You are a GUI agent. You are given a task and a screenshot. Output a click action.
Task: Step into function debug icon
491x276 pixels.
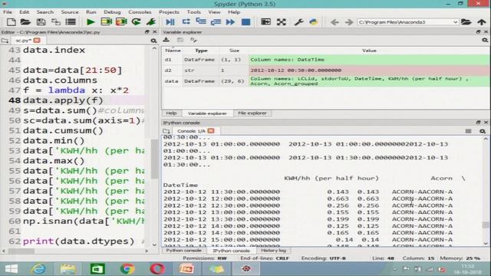tap(201, 21)
